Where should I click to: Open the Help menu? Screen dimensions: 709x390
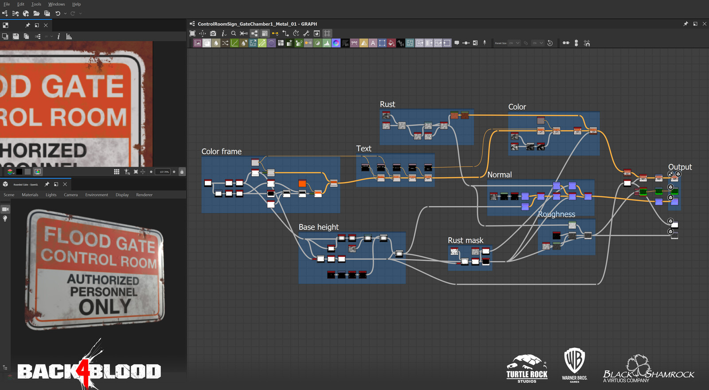pos(77,4)
